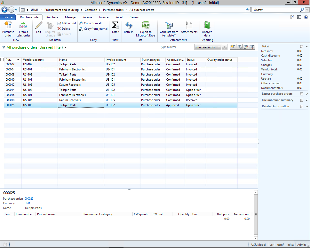The image size is (310, 248).
Task: Click the Edit pencil icon
Action: (x=39, y=26)
